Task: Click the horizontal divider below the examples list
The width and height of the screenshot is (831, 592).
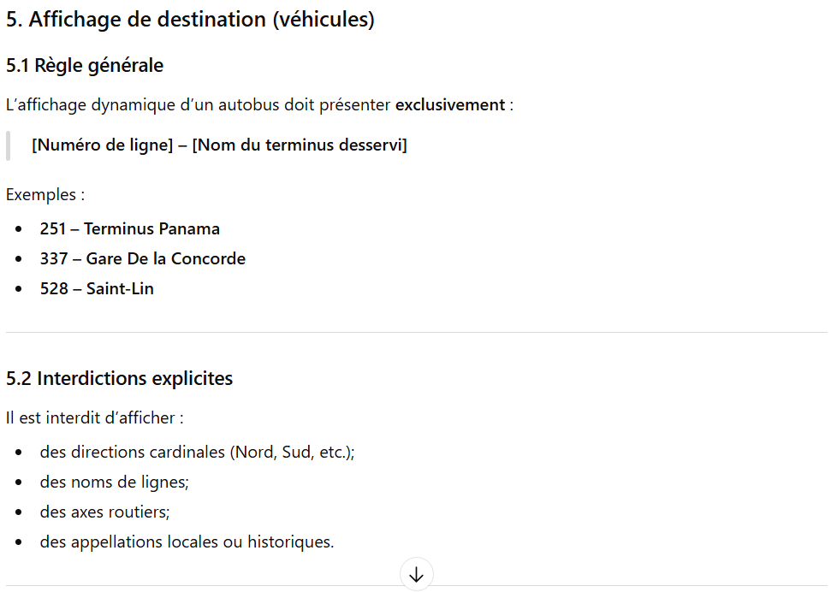Action: (416, 332)
